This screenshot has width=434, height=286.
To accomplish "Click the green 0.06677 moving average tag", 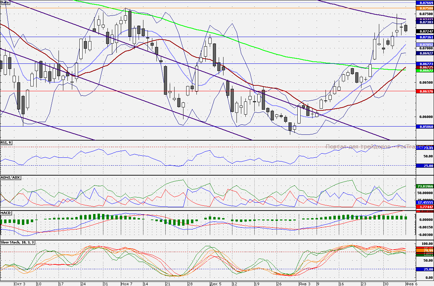I will (x=424, y=71).
